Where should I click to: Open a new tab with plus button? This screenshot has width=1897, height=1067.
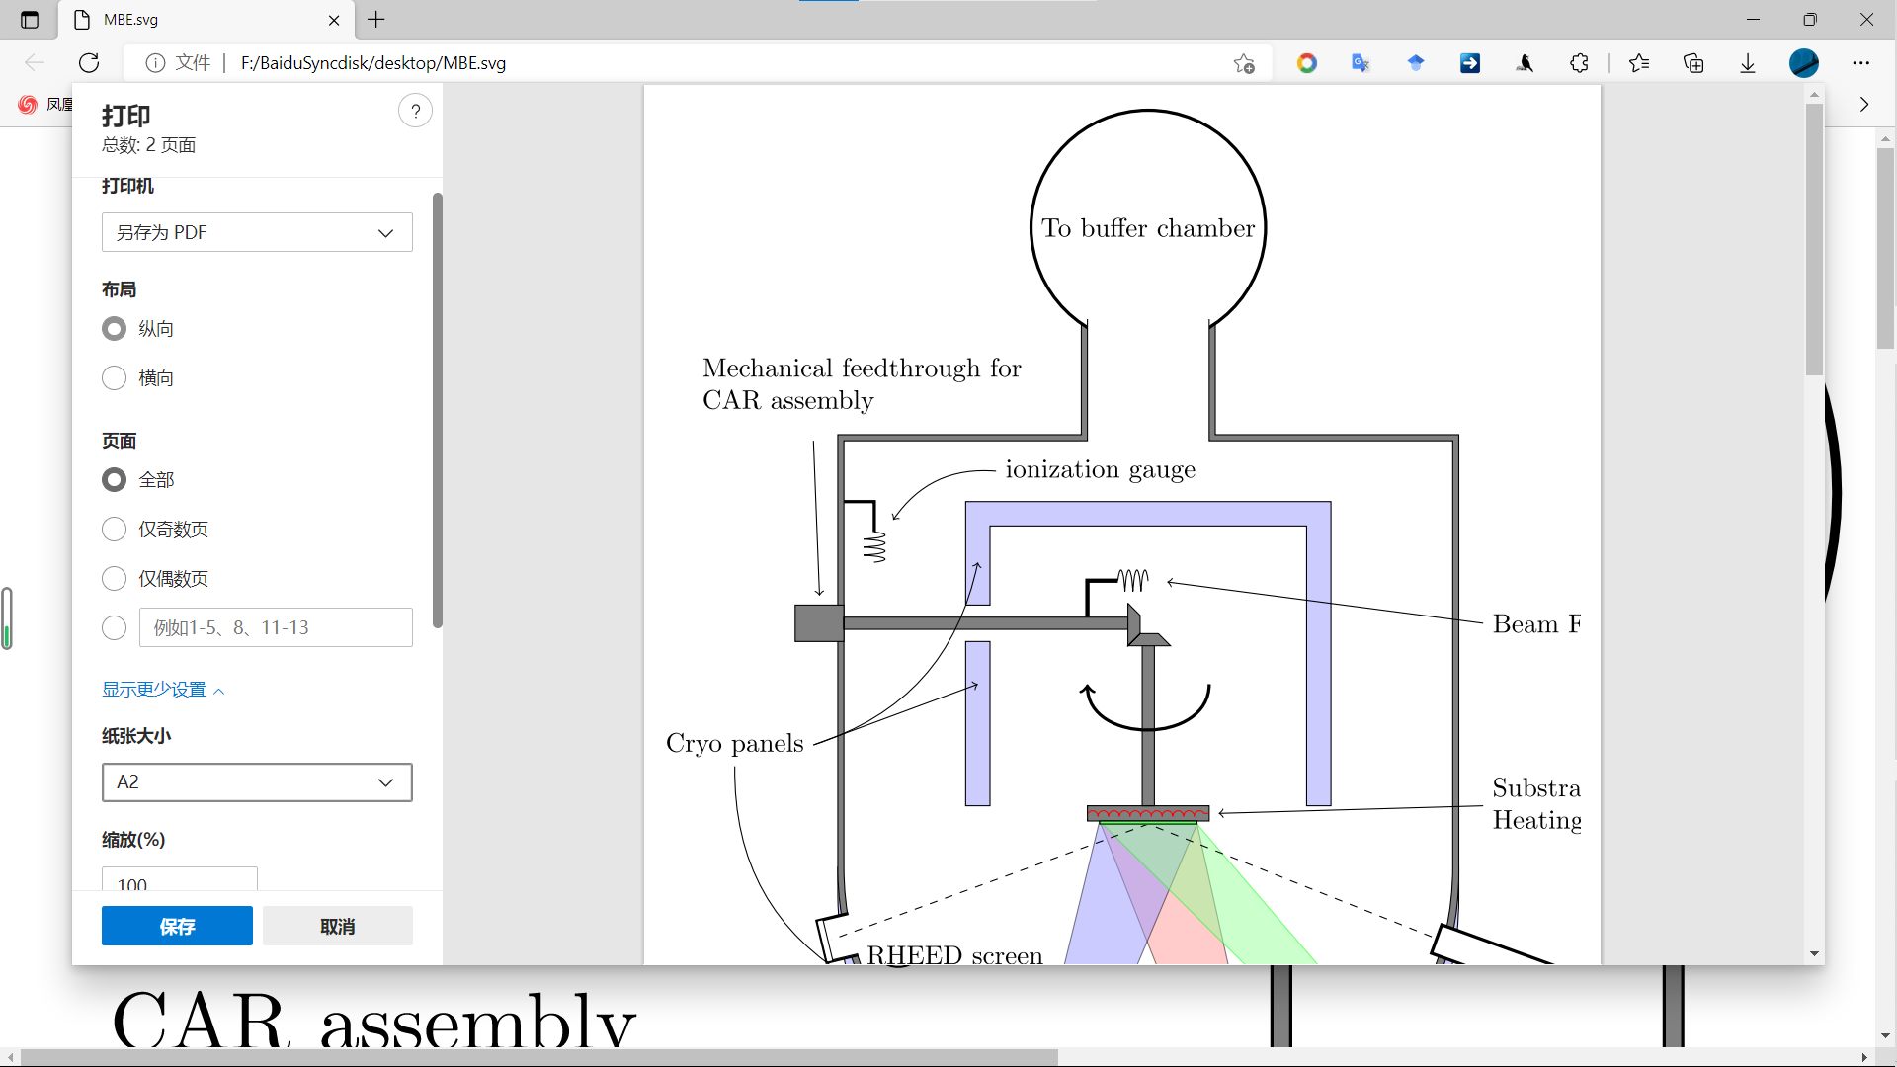(x=376, y=20)
